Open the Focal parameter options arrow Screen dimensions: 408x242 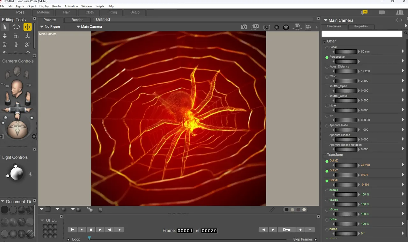[403, 51]
